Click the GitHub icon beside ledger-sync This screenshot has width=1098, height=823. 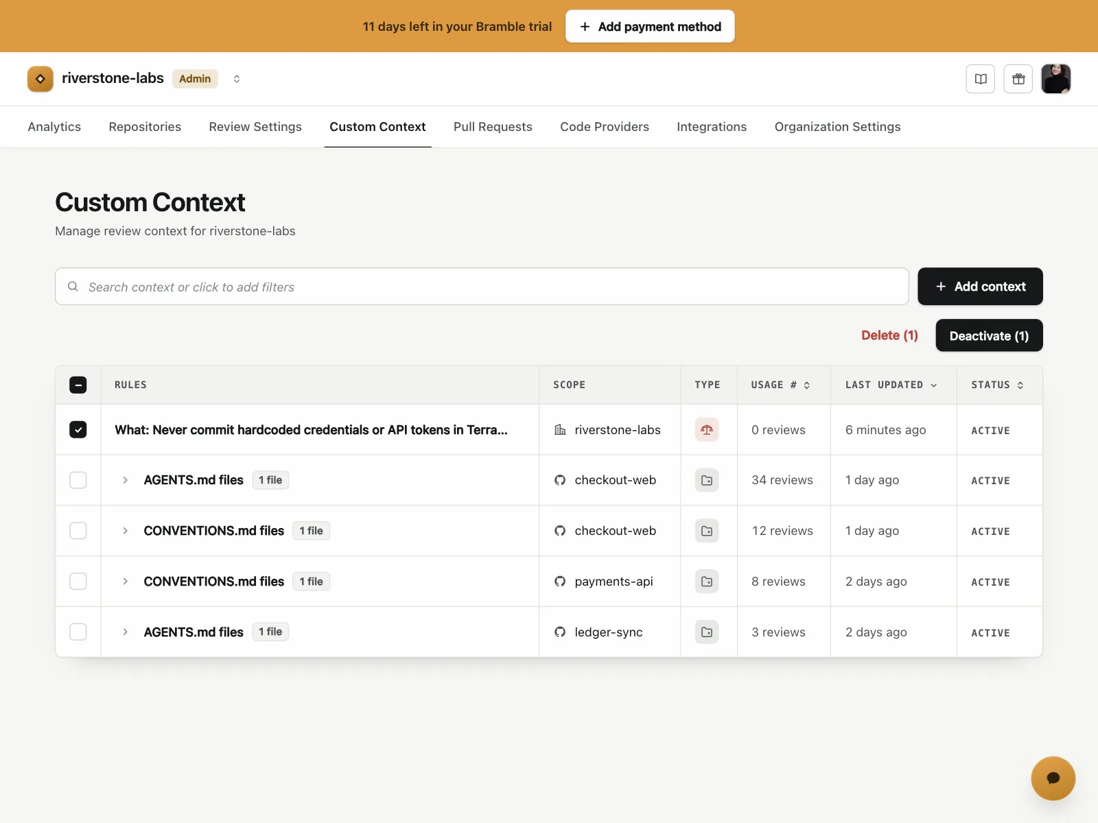(560, 632)
